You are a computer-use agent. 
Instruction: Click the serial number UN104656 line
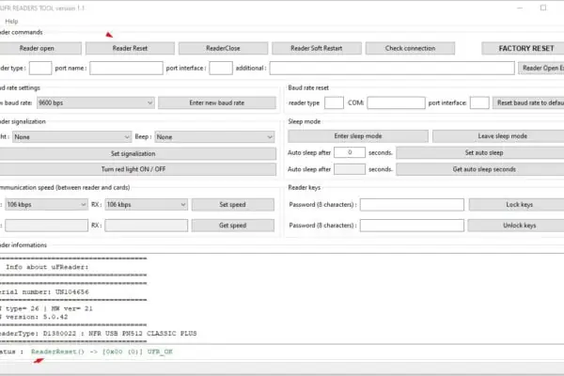point(44,291)
